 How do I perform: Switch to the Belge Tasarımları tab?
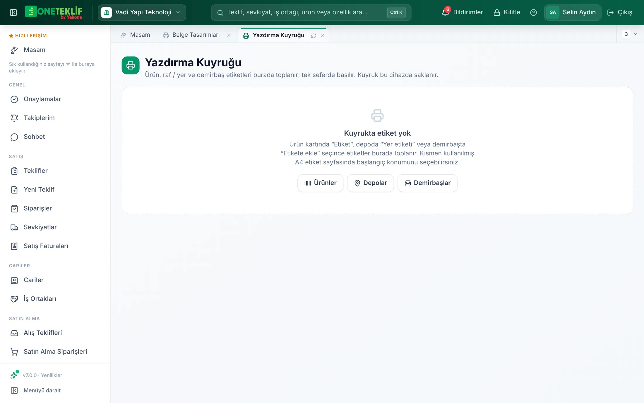pos(191,35)
